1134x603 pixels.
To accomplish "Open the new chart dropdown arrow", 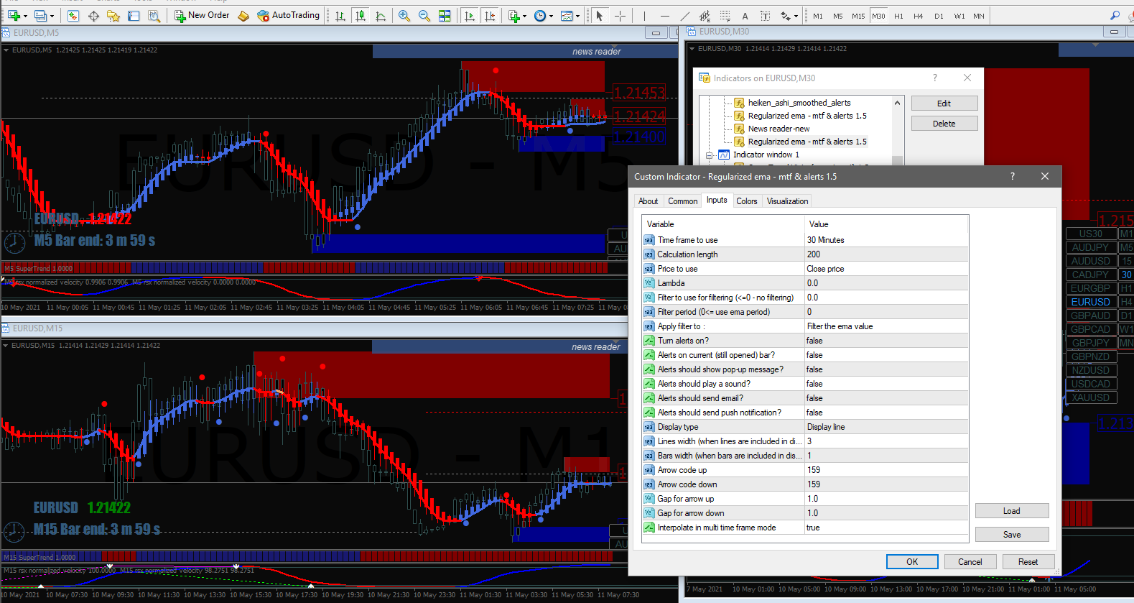I will pos(26,16).
